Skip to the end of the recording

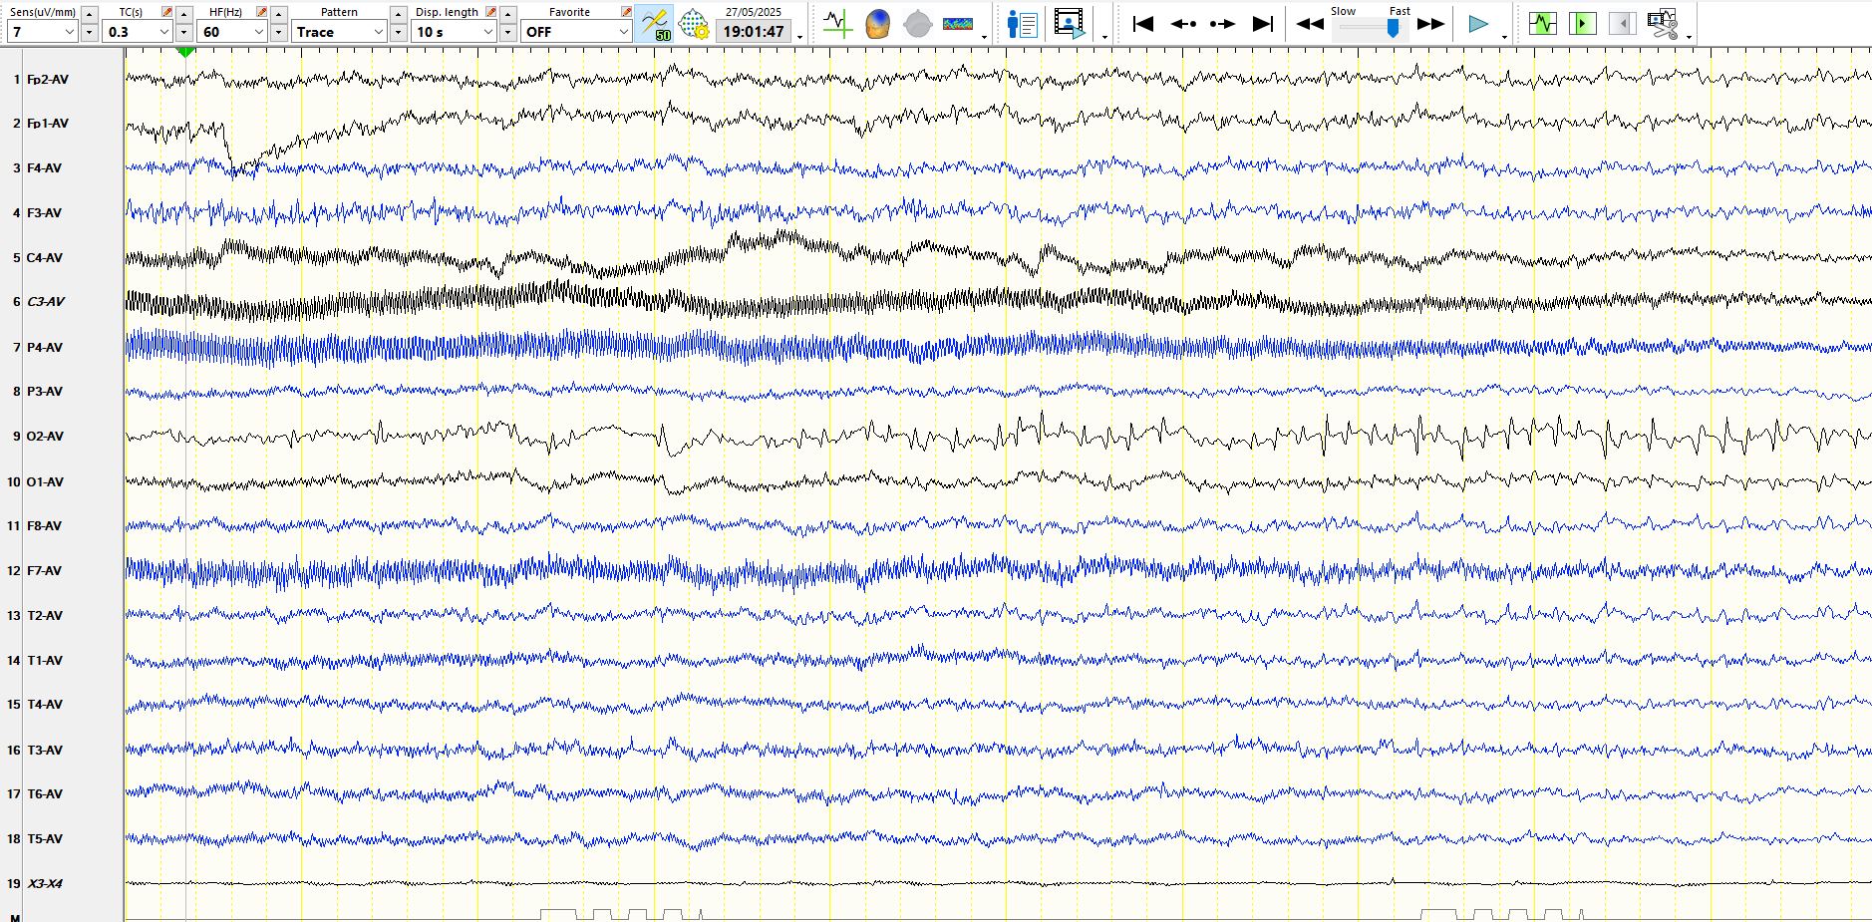click(x=1262, y=24)
